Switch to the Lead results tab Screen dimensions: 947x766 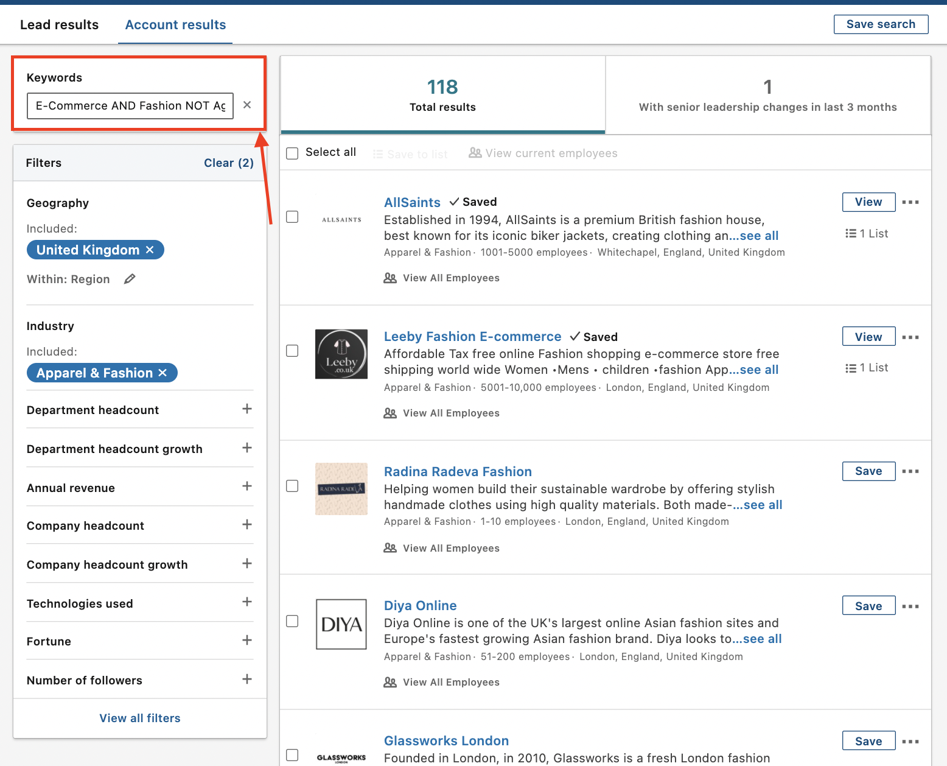[x=59, y=25]
